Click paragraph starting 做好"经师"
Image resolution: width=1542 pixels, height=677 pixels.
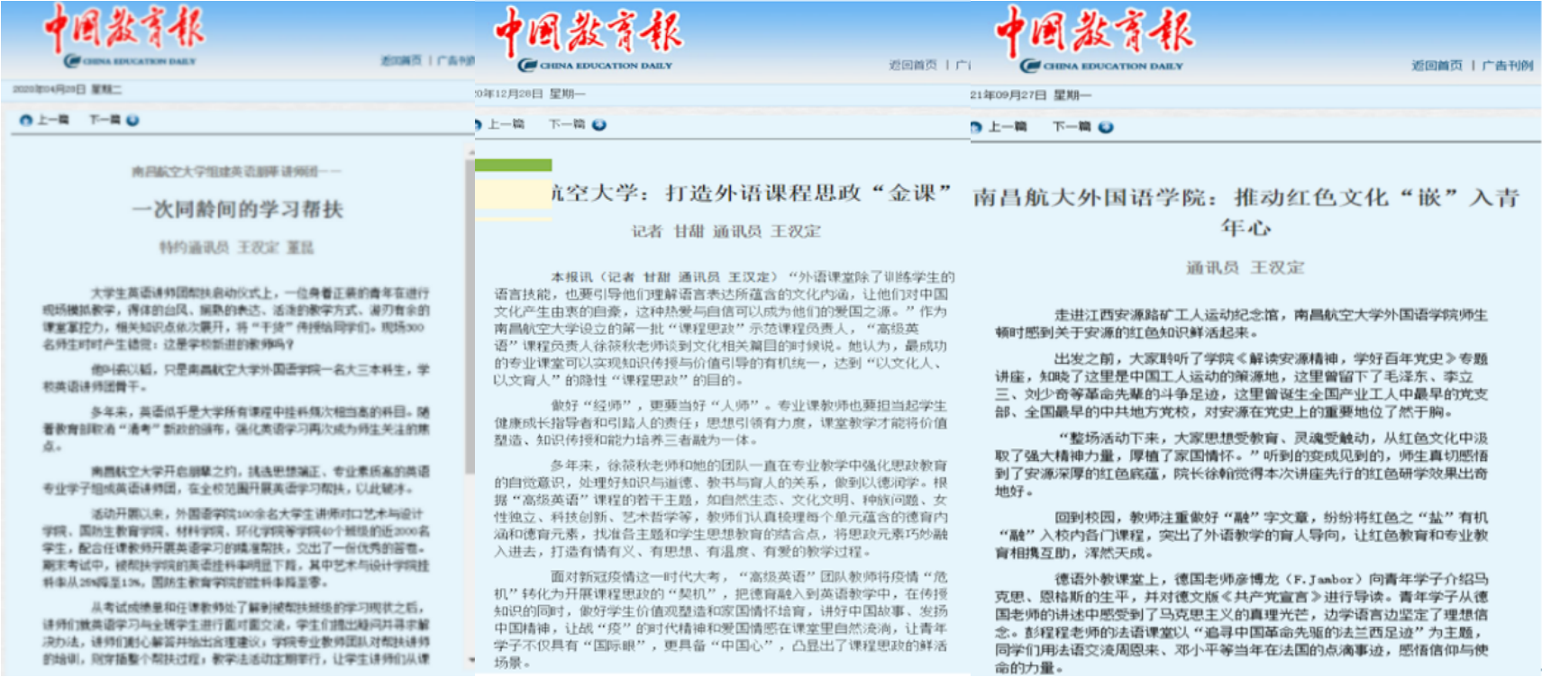(x=720, y=422)
